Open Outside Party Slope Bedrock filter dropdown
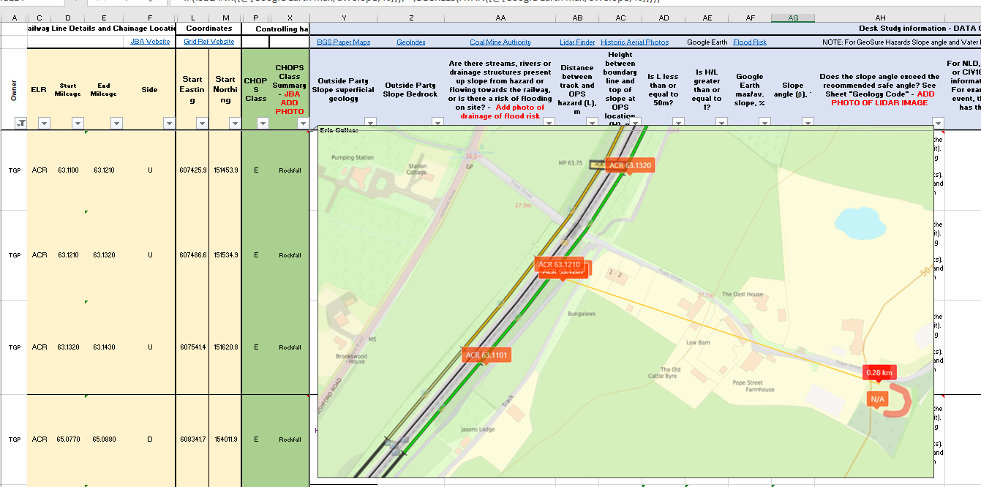 tap(437, 123)
